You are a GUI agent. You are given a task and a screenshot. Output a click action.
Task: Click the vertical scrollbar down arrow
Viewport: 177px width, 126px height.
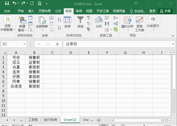[x=174, y=115]
